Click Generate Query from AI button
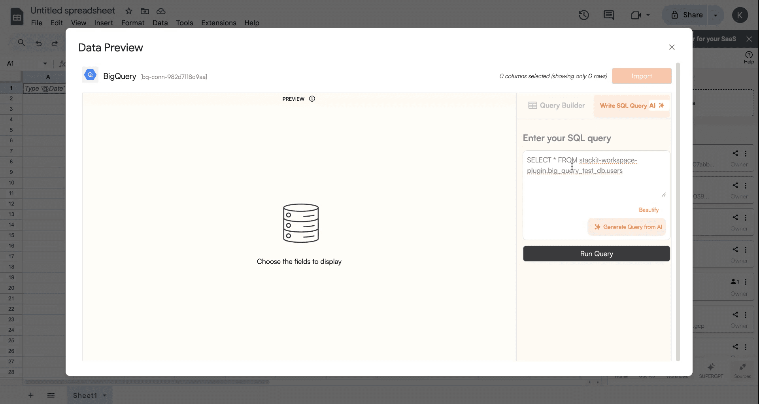Screen dimensions: 759x404 click(627, 227)
